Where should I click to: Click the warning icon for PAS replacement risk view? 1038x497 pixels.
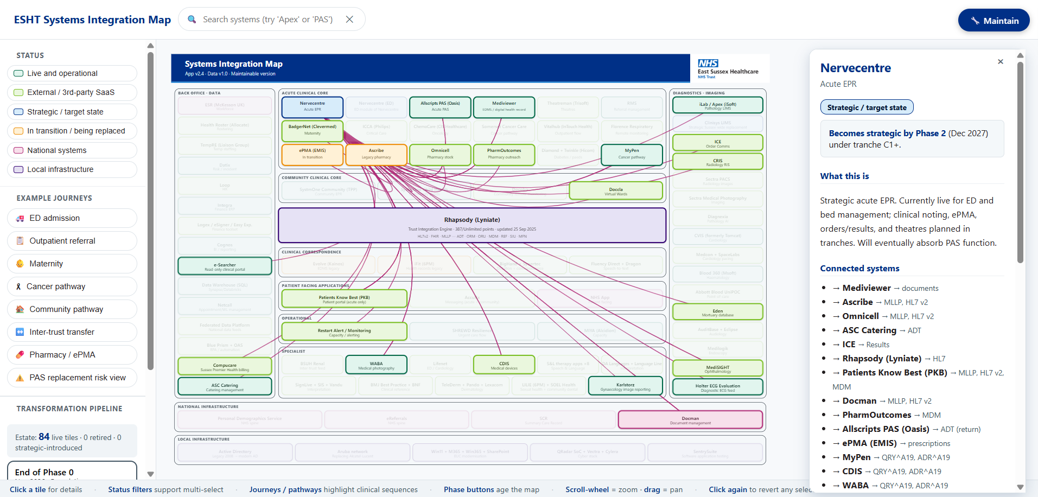20,378
